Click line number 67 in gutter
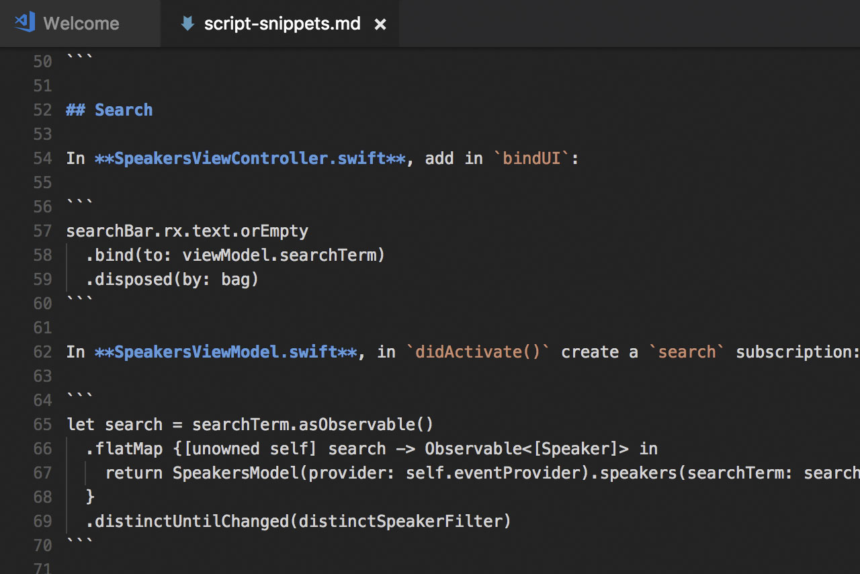 pyautogui.click(x=42, y=473)
